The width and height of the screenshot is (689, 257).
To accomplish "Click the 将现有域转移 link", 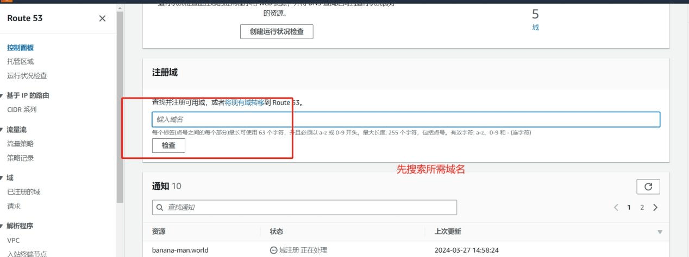I will click(x=245, y=102).
